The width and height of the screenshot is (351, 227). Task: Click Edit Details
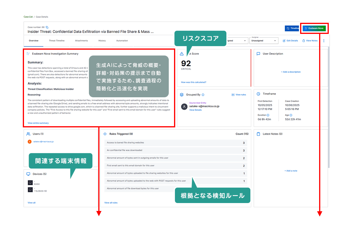pyautogui.click(x=290, y=41)
